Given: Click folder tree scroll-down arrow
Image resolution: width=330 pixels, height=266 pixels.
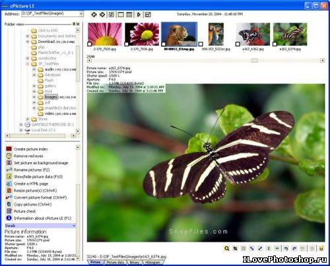Looking at the screenshot, I should [78, 131].
